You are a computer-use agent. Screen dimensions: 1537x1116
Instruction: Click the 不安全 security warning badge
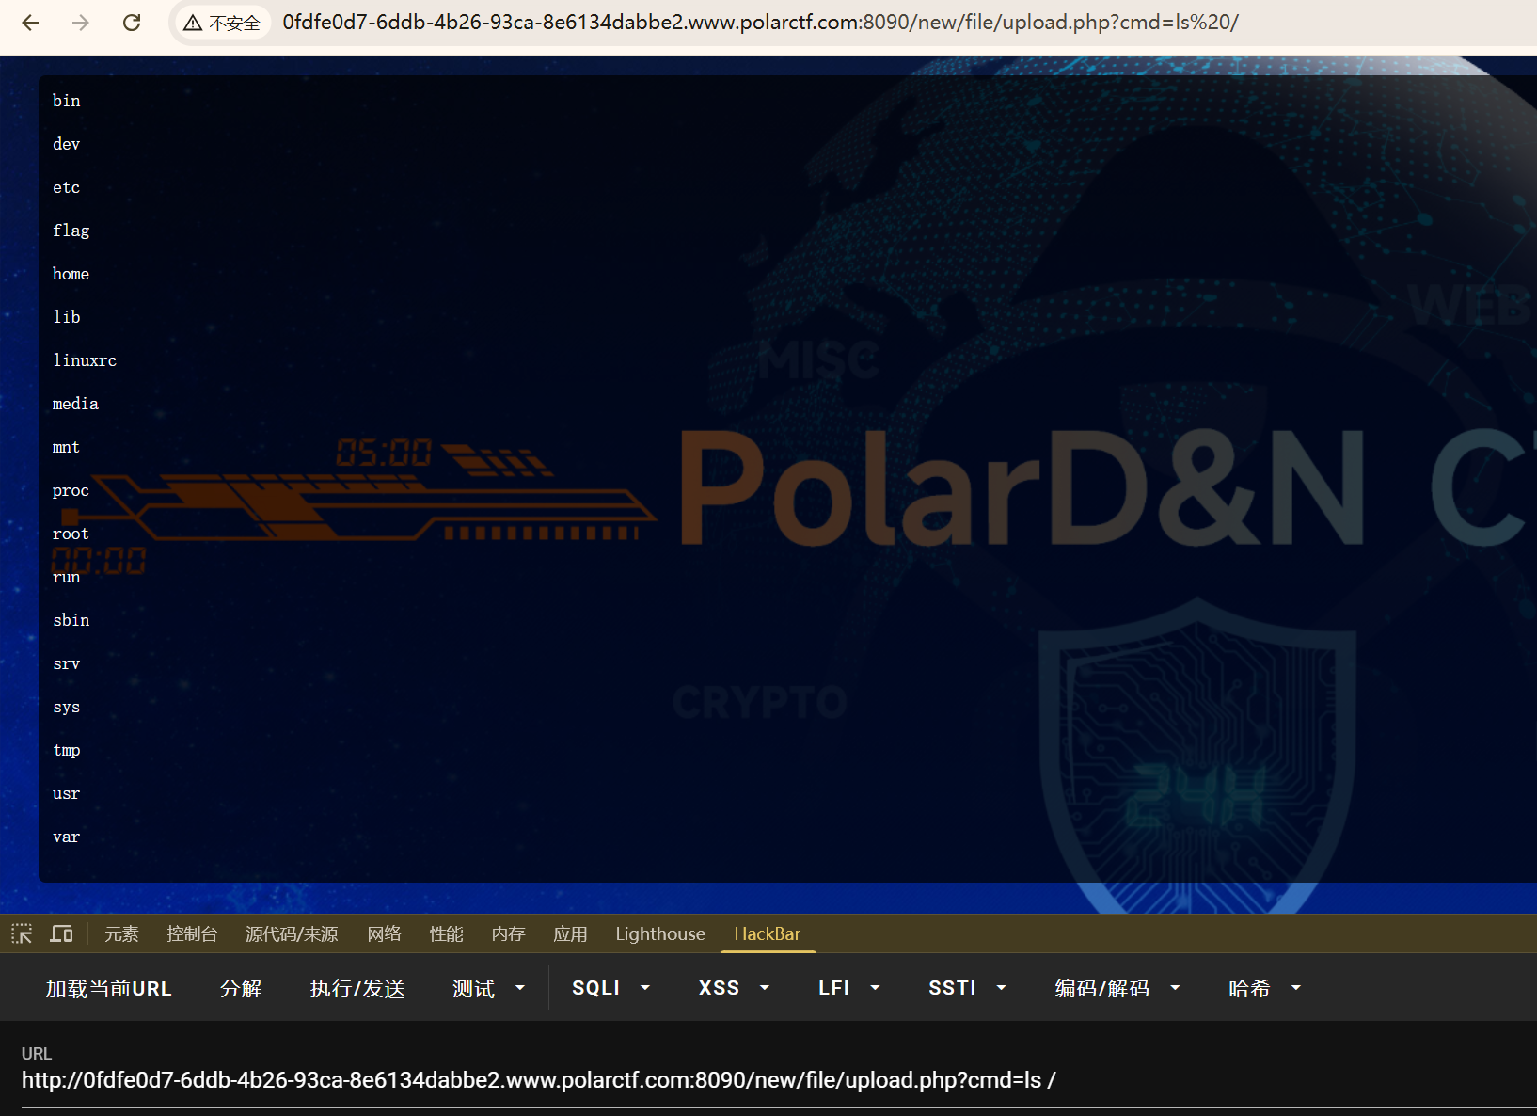(222, 23)
